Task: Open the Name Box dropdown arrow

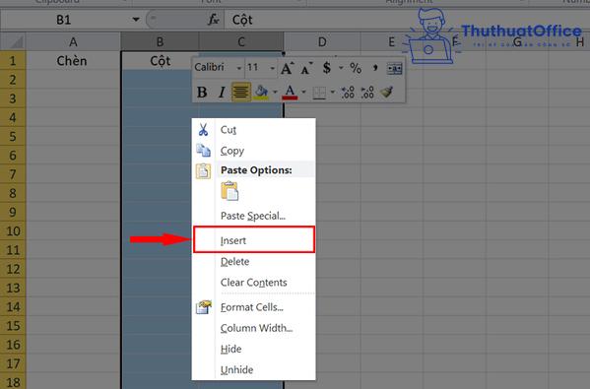Action: [136, 19]
